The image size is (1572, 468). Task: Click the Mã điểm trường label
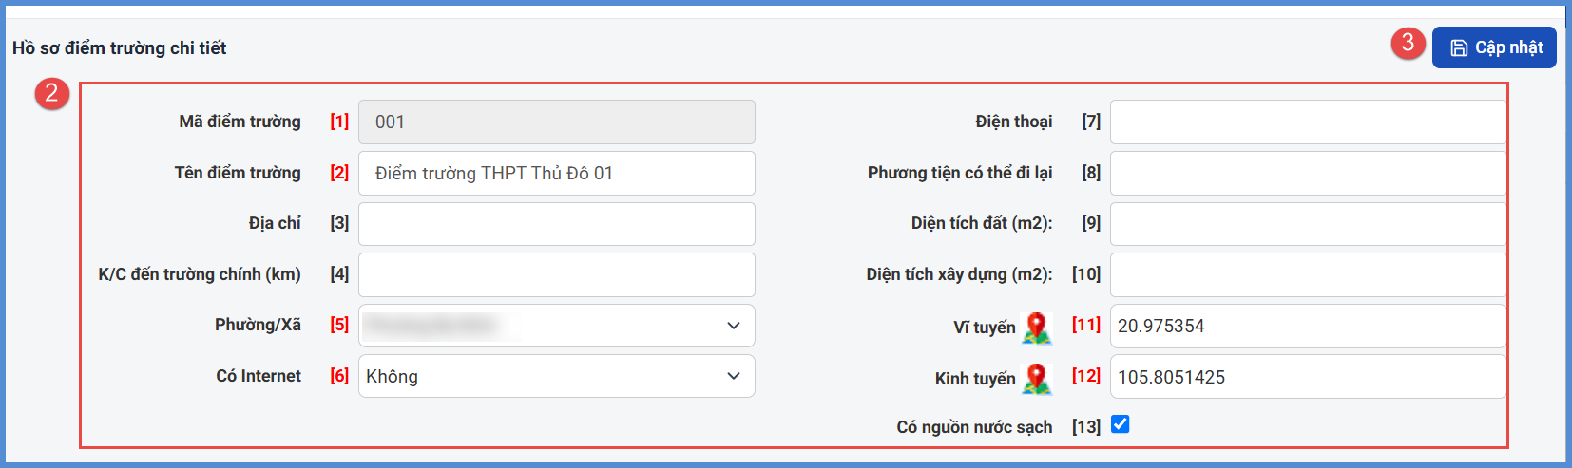click(x=240, y=122)
